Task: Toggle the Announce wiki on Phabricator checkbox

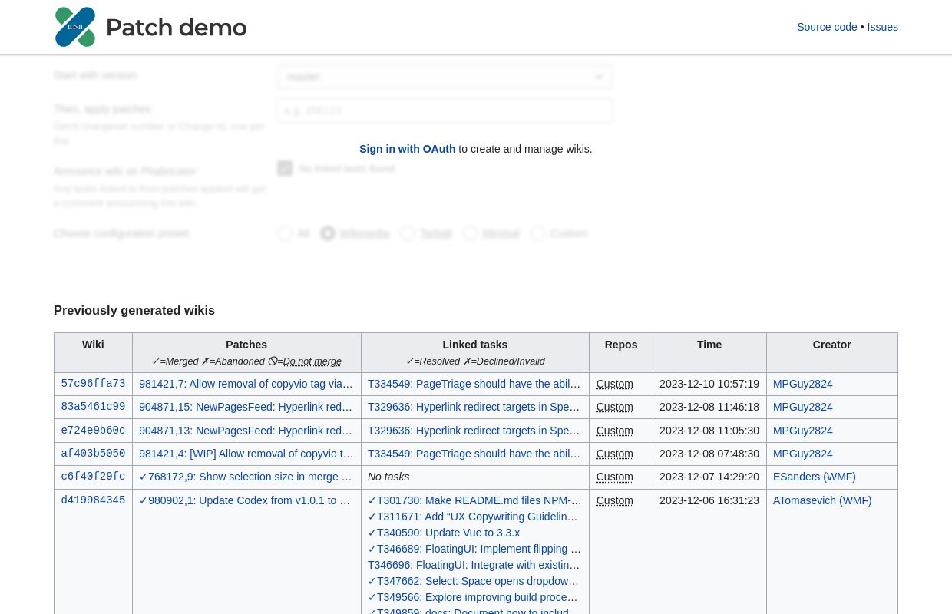Action: click(x=285, y=168)
